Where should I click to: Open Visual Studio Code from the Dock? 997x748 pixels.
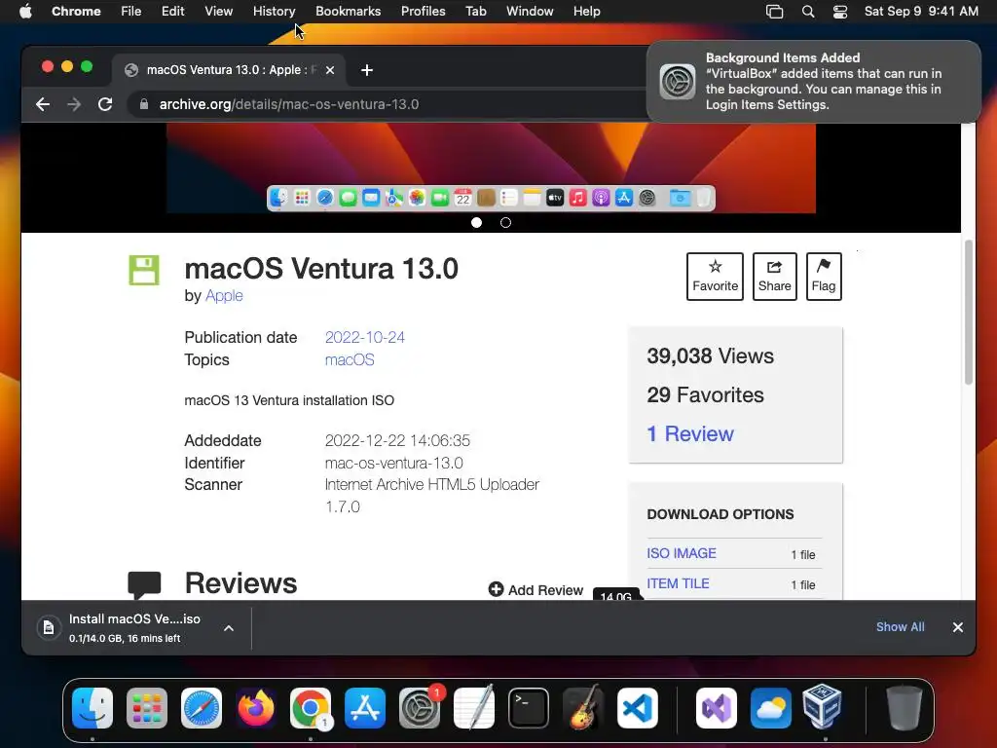[x=637, y=708]
